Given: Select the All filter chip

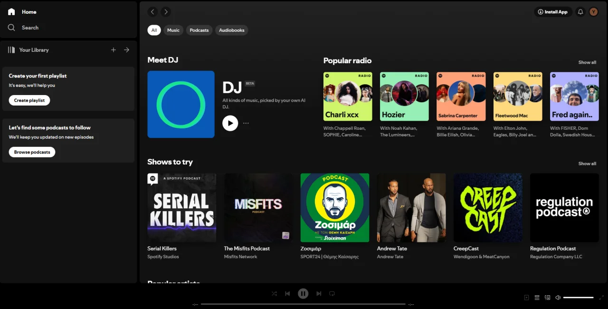Looking at the screenshot, I should click(154, 30).
